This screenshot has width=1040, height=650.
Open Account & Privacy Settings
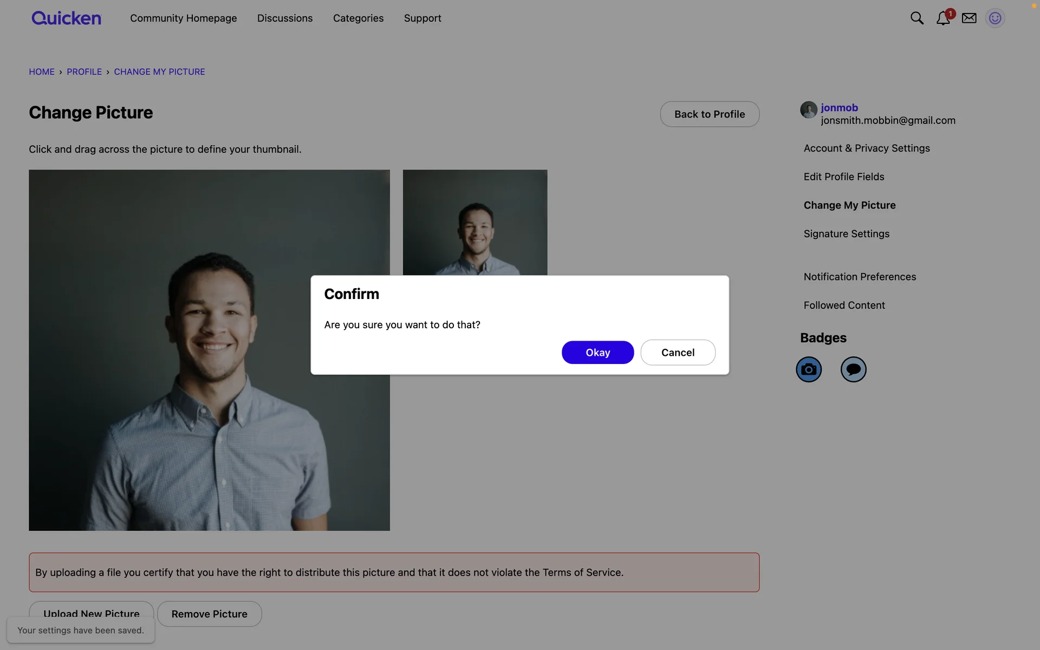pos(867,148)
